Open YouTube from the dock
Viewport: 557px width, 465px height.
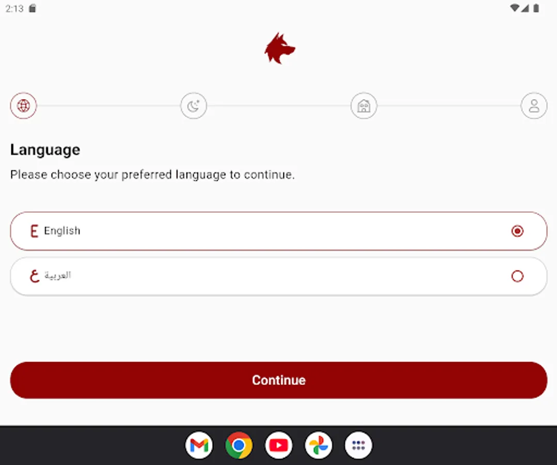coord(279,445)
